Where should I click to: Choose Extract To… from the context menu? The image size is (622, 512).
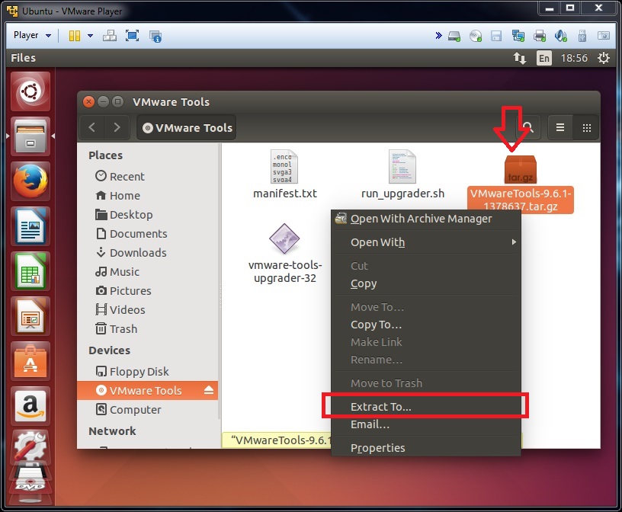tap(426, 407)
